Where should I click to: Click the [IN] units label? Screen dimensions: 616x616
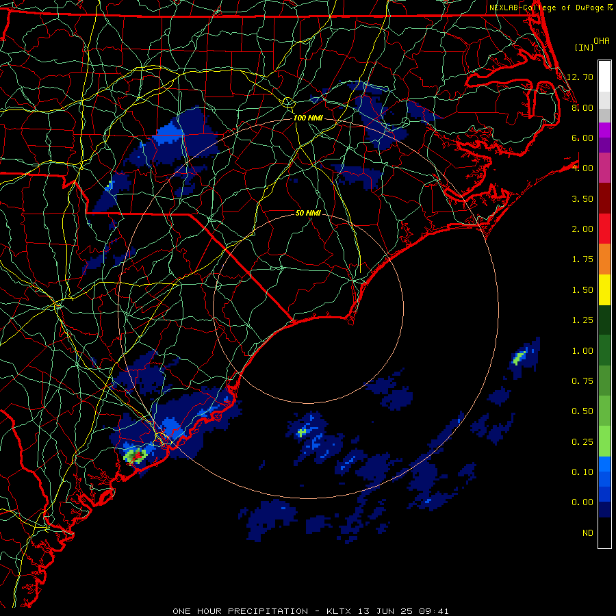584,47
